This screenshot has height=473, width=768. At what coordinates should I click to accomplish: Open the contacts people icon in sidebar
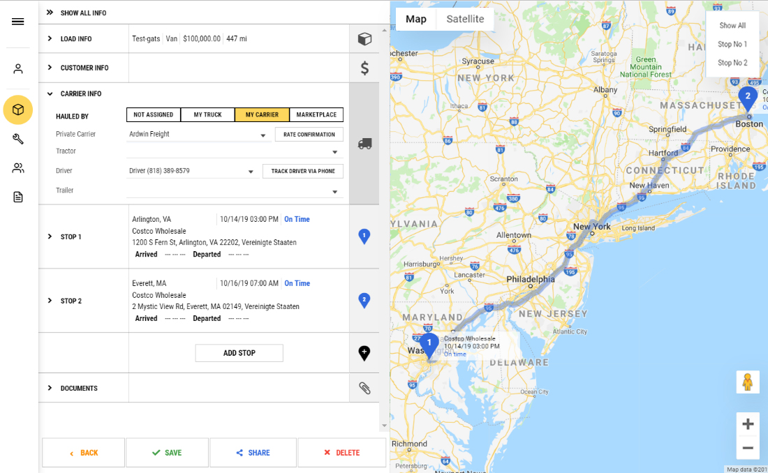18,168
